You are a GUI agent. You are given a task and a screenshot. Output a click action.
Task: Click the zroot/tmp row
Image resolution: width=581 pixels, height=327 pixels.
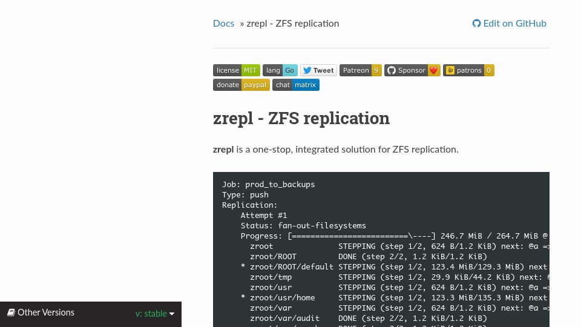click(399, 277)
